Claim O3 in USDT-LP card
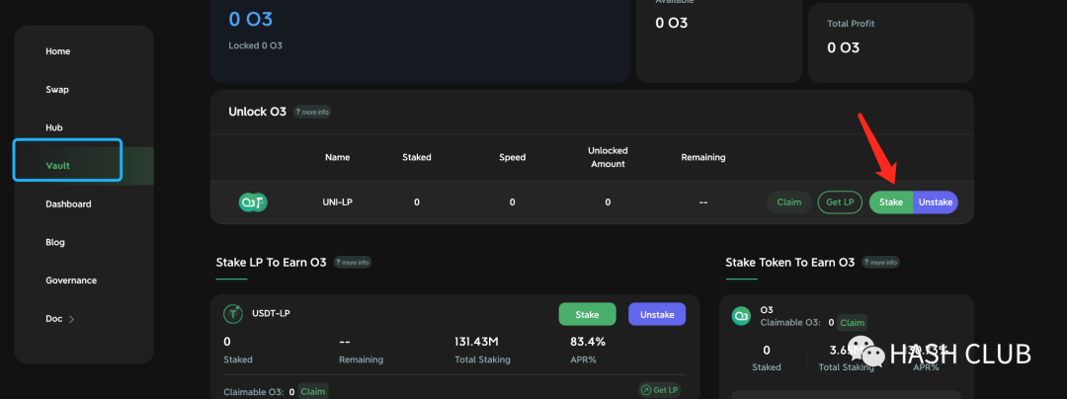Viewport: 1067px width, 399px height. point(313,391)
